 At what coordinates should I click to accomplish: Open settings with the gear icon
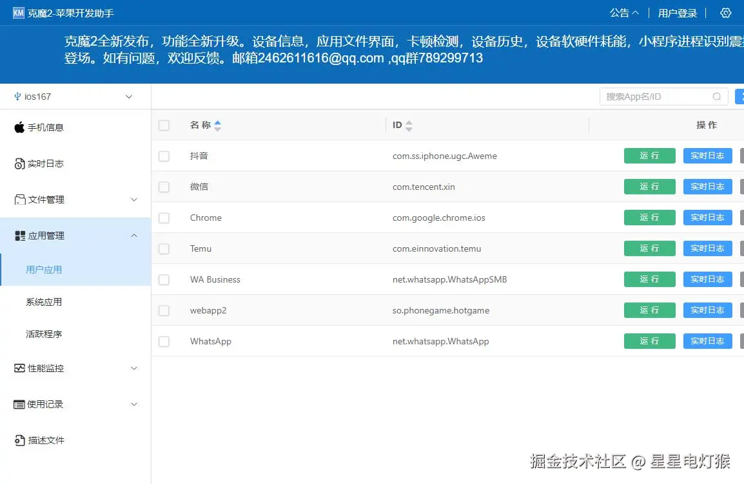[726, 12]
